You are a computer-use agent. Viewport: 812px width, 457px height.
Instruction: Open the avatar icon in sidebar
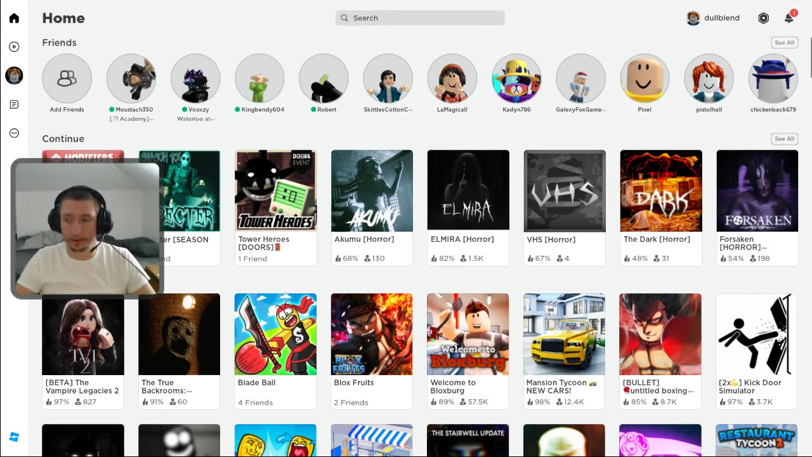tap(14, 76)
